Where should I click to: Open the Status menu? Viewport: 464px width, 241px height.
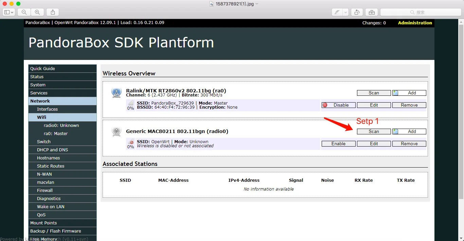tap(63, 76)
